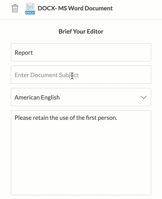Click the Enter Document Subject field
Viewport: 162px width, 199px height.
coord(81,75)
